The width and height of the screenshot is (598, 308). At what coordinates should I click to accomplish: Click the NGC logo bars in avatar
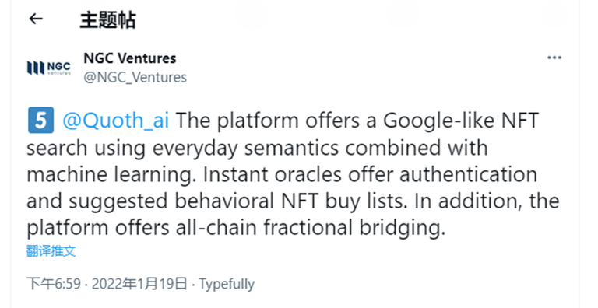tap(36, 68)
